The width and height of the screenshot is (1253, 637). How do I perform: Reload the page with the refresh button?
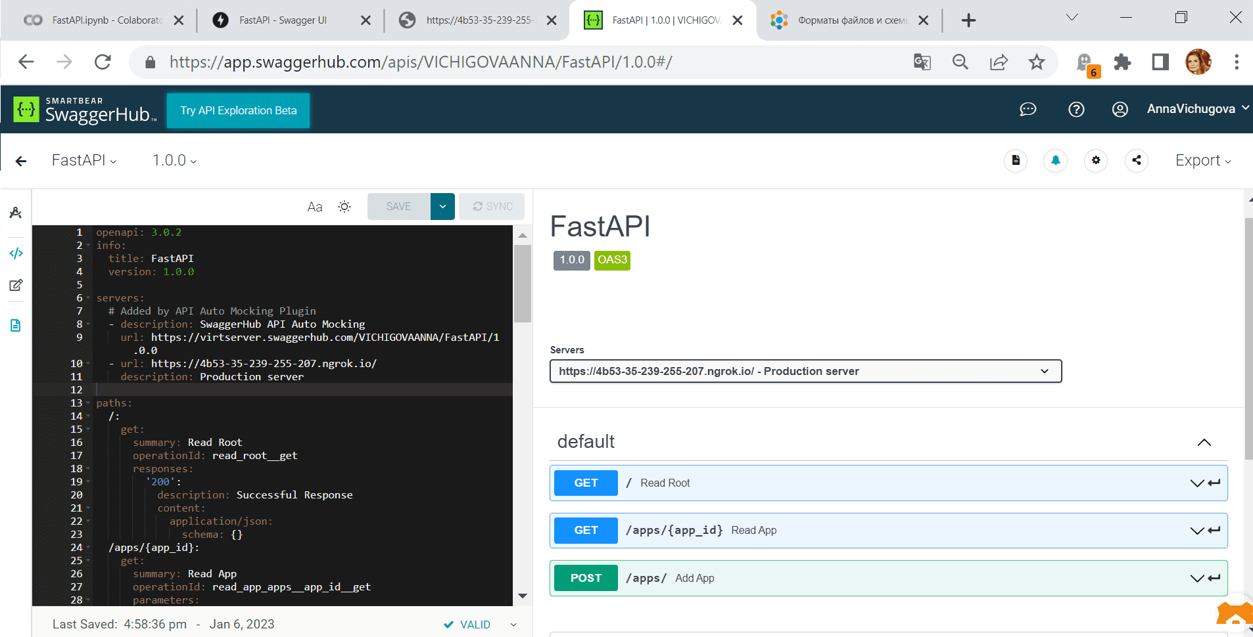pos(103,62)
